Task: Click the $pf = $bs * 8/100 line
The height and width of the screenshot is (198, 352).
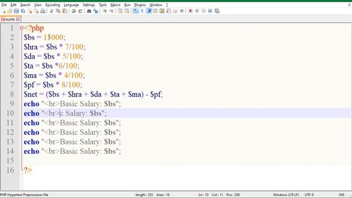Action: click(x=53, y=85)
